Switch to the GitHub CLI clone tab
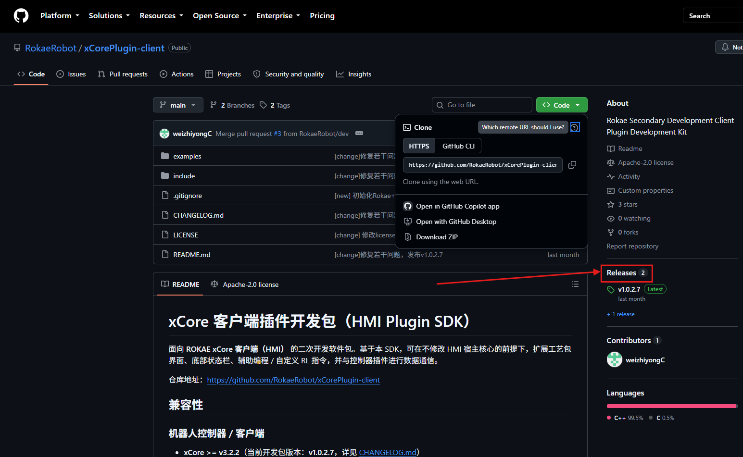The height and width of the screenshot is (457, 743). pos(458,146)
